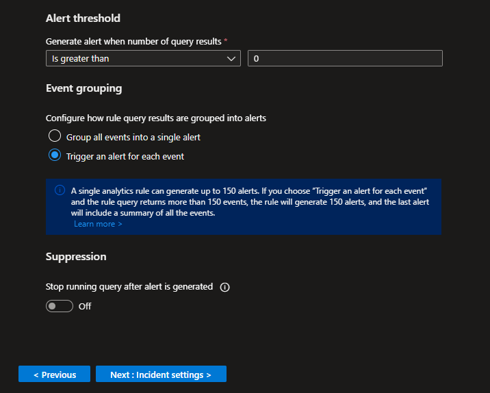
Task: Enable the suppression toggle switch
Action: (60, 306)
